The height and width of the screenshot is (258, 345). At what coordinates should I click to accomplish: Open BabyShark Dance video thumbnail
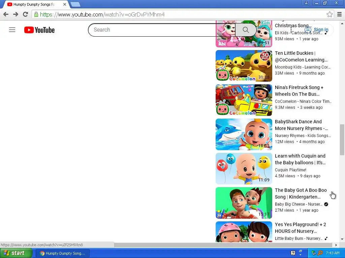pyautogui.click(x=244, y=134)
